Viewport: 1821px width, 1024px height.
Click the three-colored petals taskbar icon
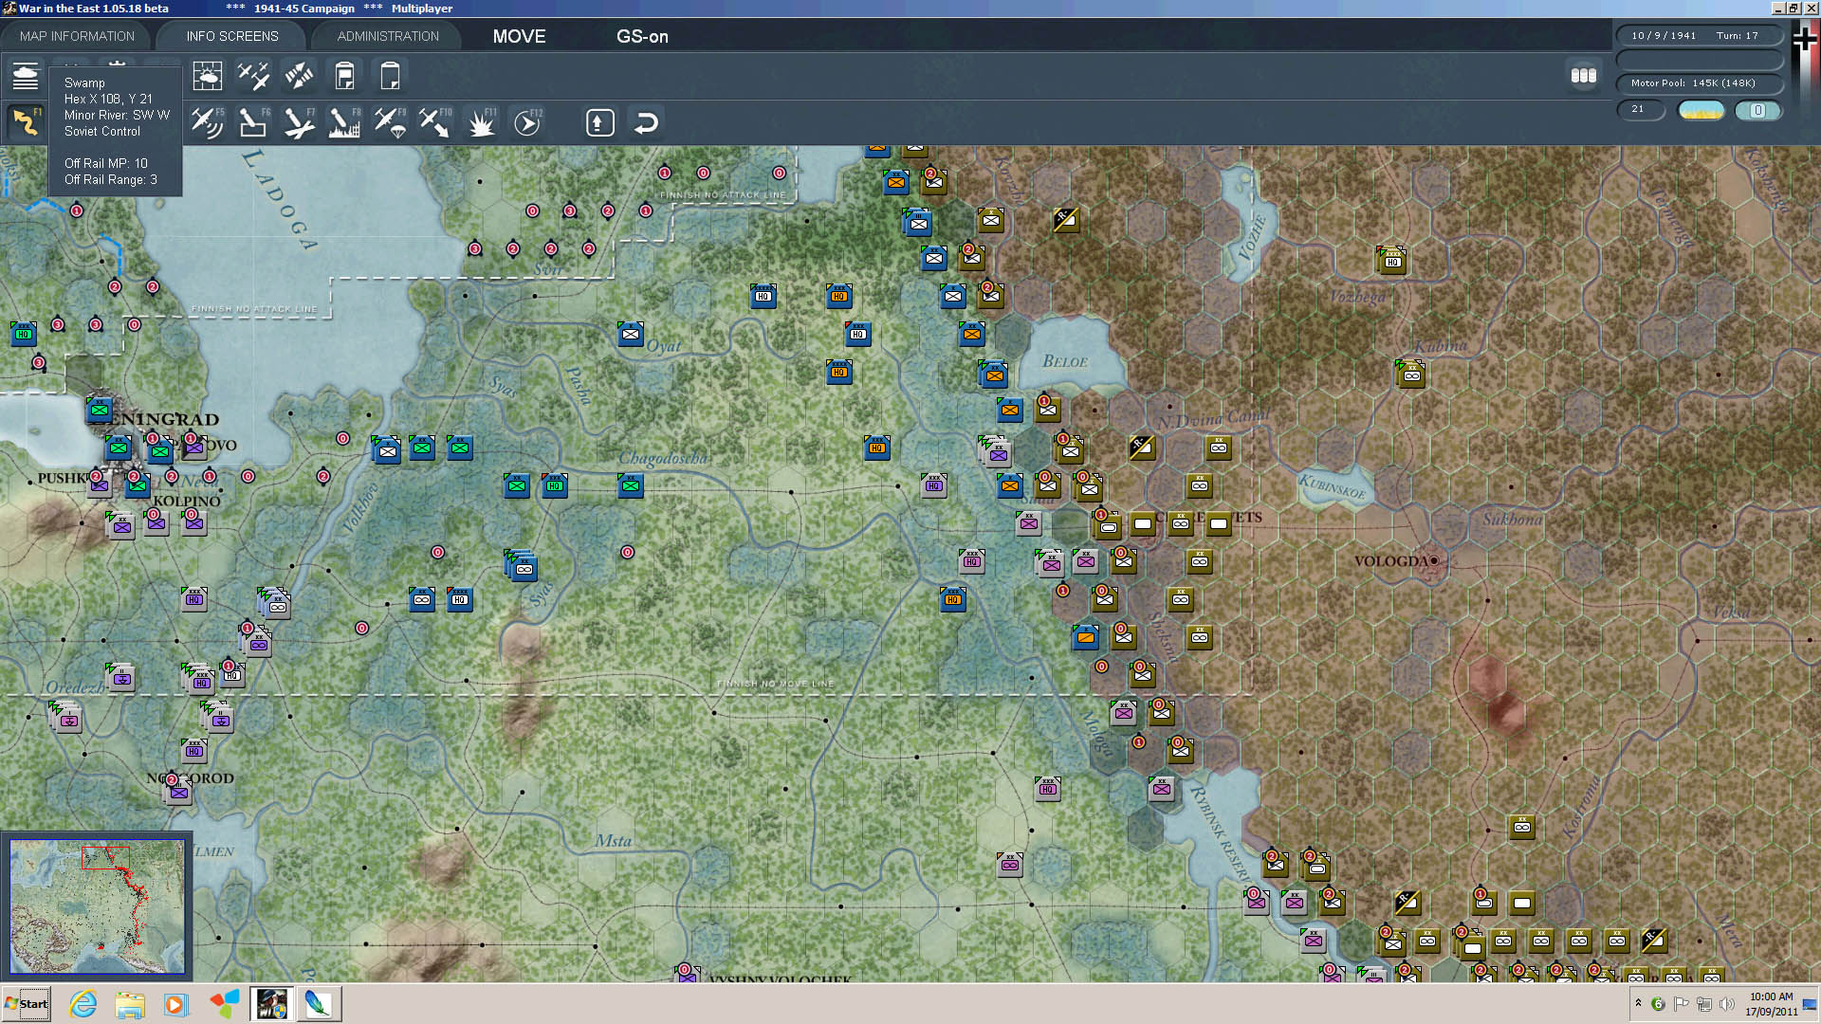[x=225, y=1003]
